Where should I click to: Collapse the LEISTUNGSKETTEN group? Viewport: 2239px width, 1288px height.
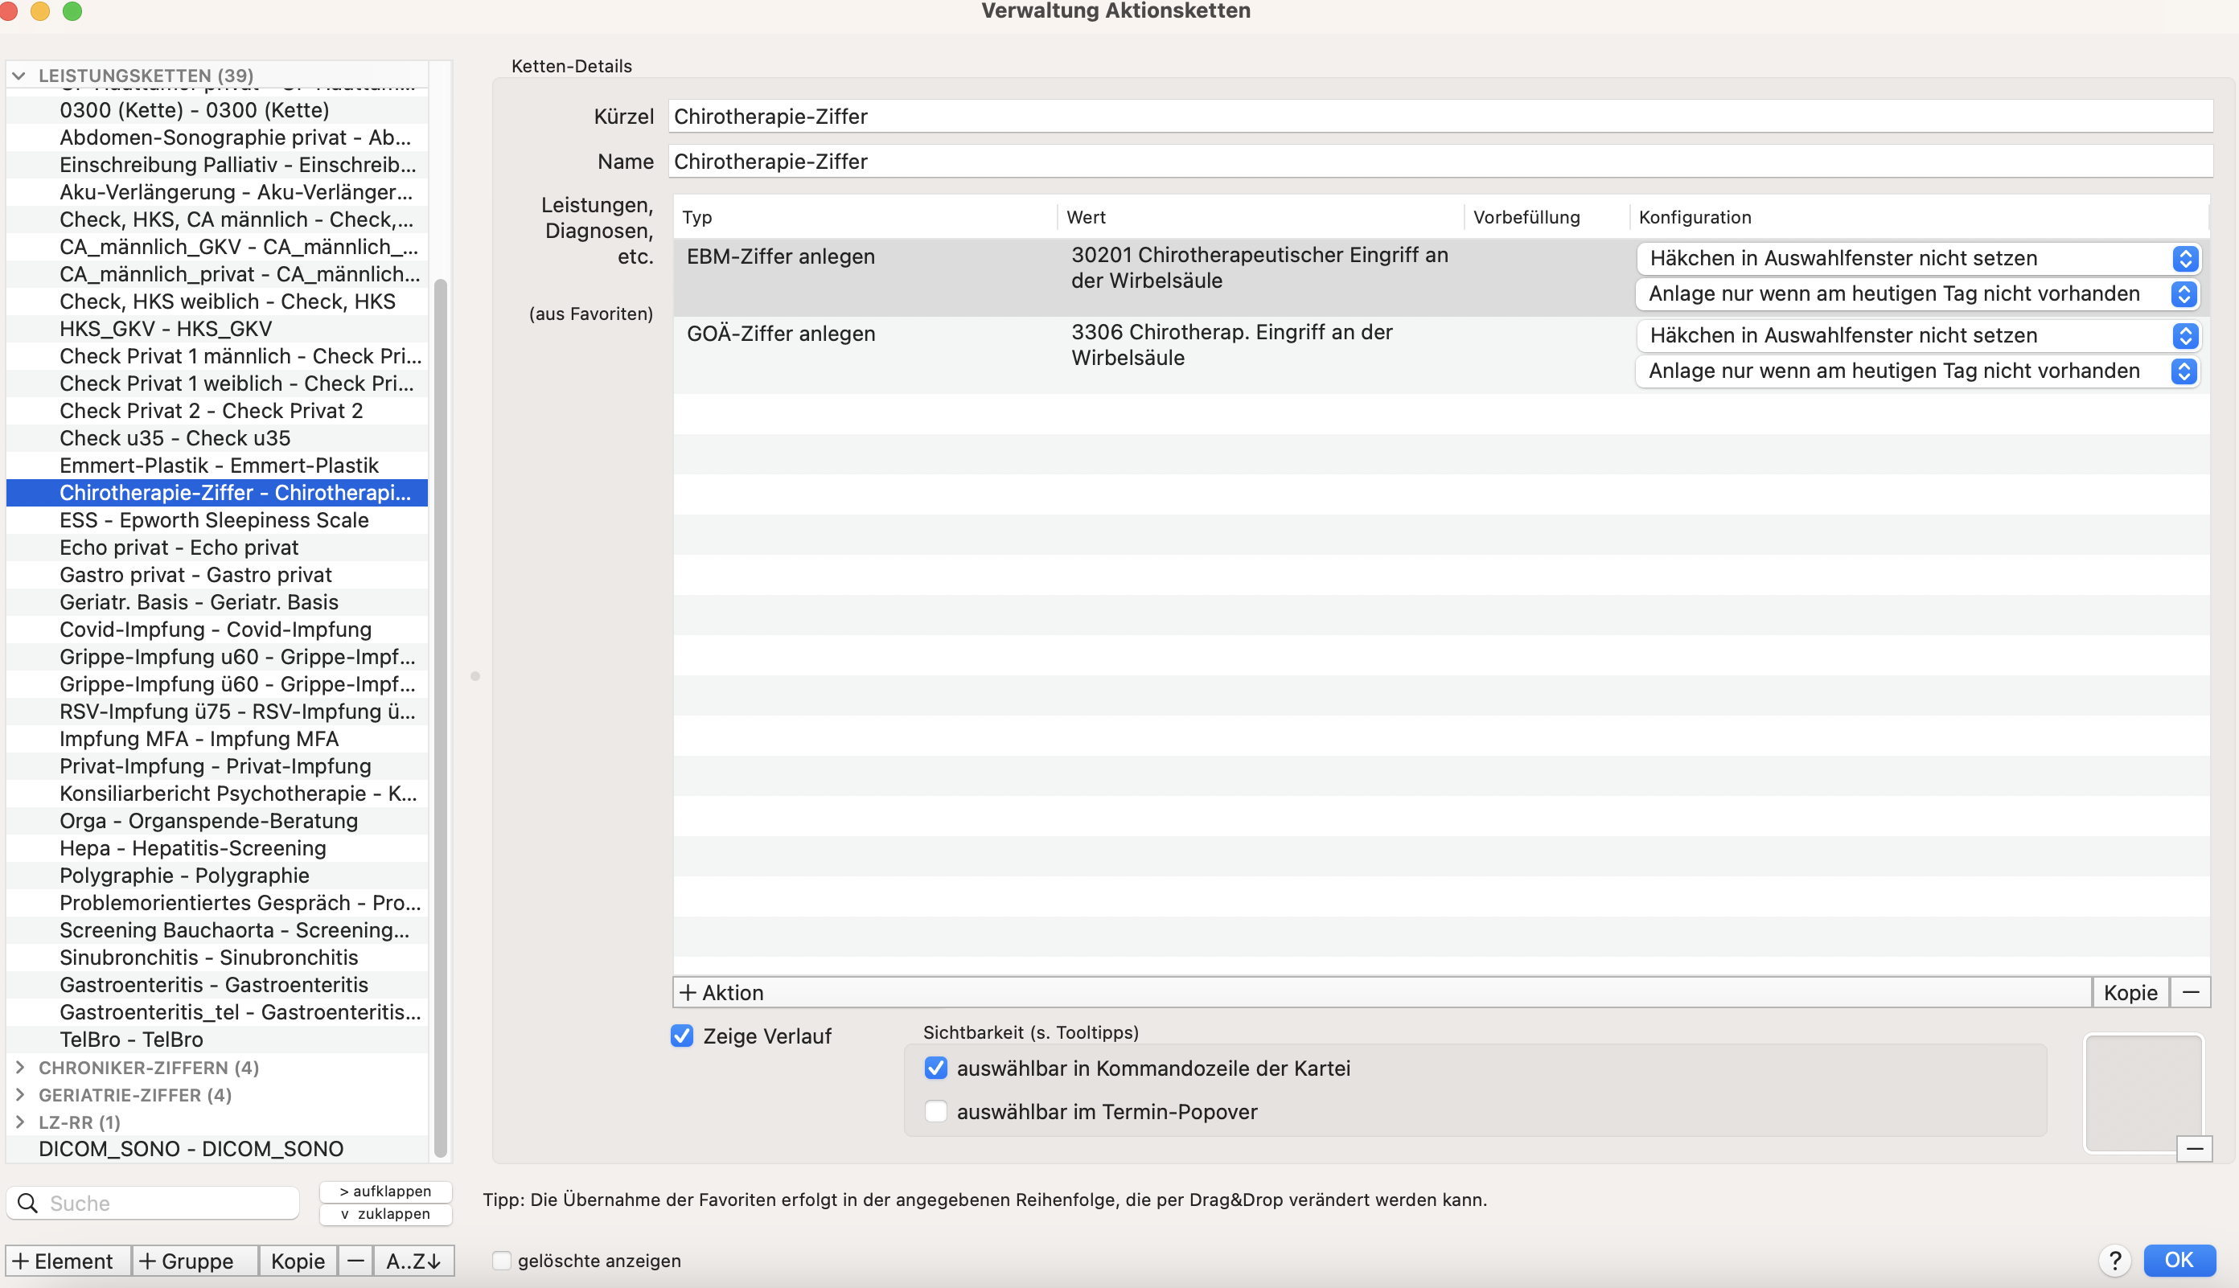point(18,76)
